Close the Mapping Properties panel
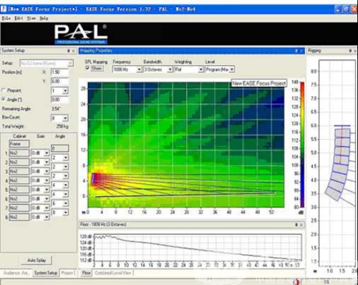The height and width of the screenshot is (285, 358). point(301,51)
